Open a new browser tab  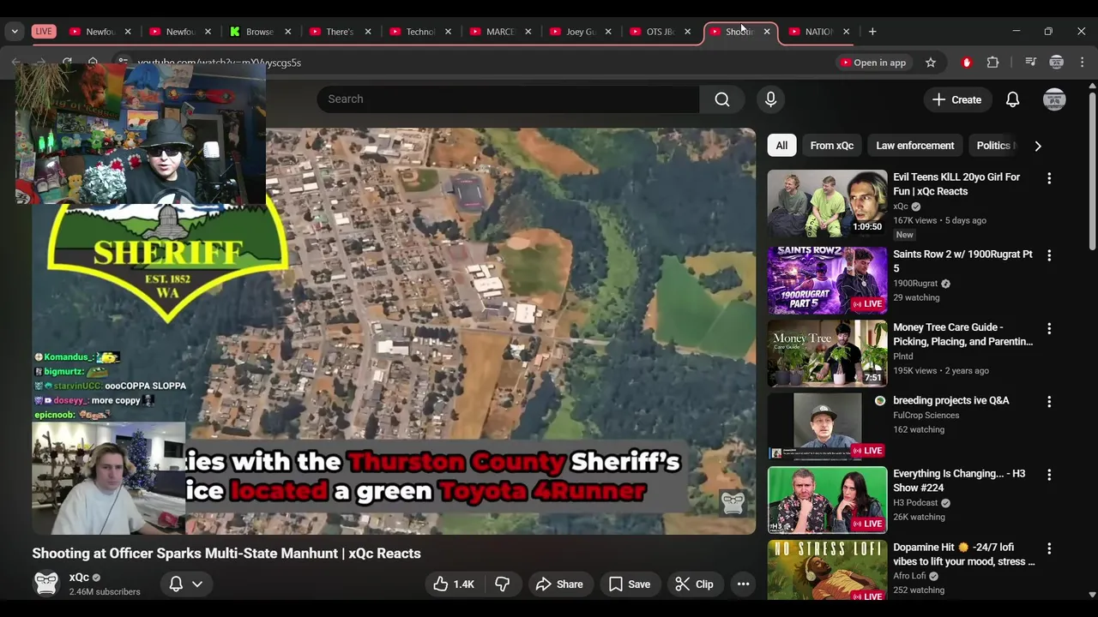872,32
